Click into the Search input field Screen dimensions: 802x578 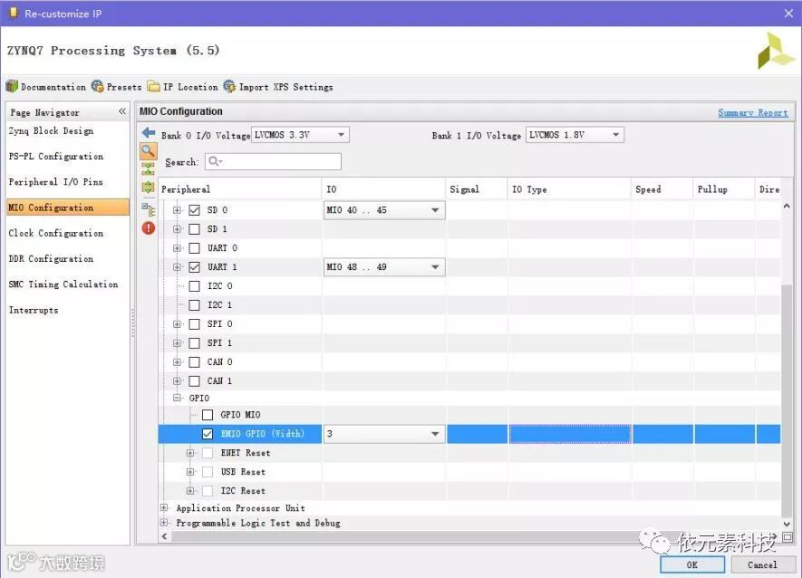[273, 161]
